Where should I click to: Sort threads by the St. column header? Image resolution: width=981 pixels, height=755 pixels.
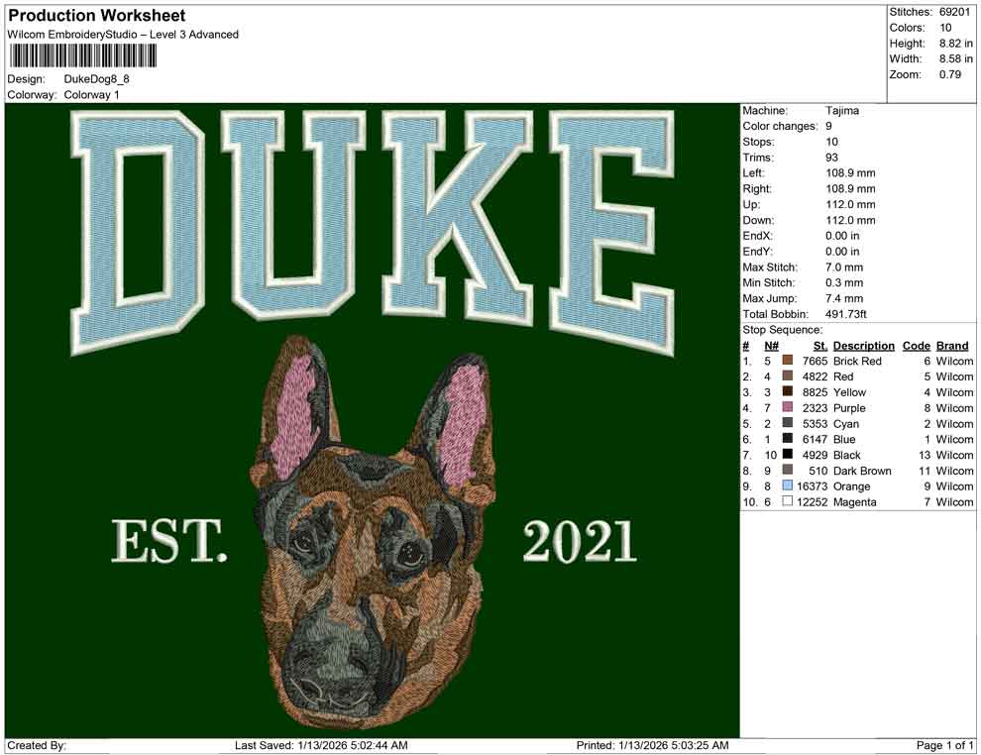pyautogui.click(x=820, y=345)
